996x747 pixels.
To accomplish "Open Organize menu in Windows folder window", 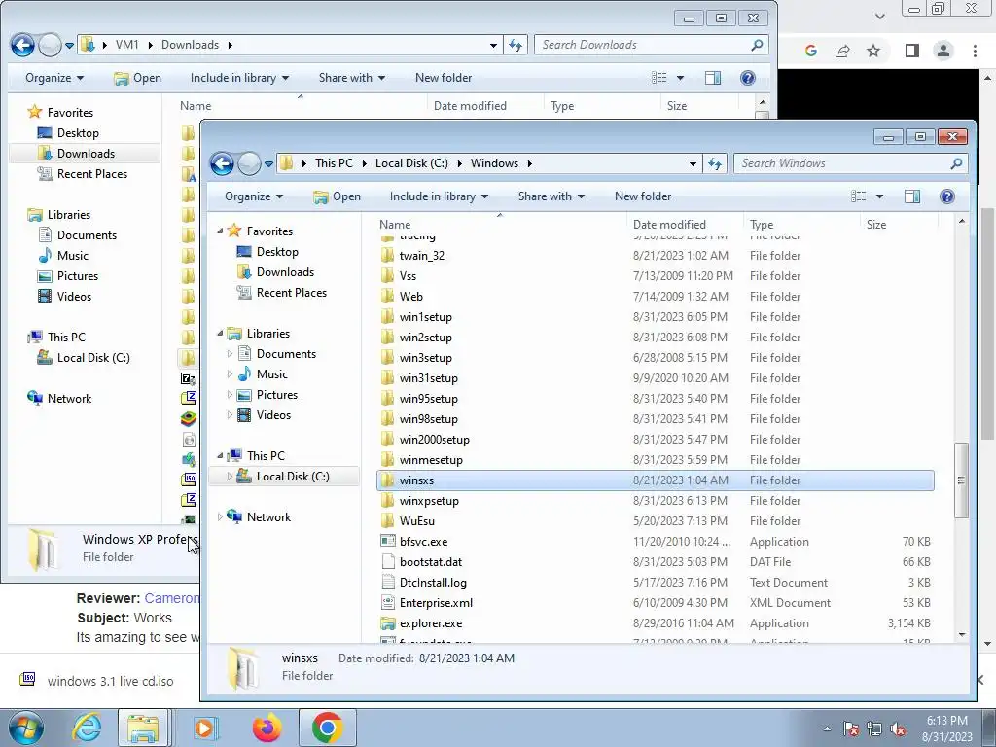I will click(254, 196).
